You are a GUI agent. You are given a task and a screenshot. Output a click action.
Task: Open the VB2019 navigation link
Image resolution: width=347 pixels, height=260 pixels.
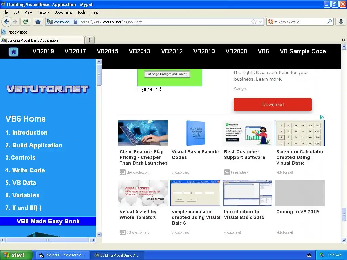click(x=43, y=51)
